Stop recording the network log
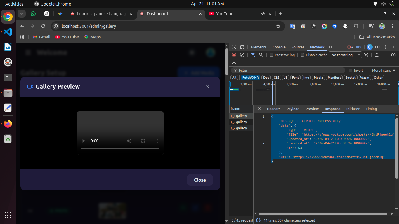 pyautogui.click(x=234, y=55)
